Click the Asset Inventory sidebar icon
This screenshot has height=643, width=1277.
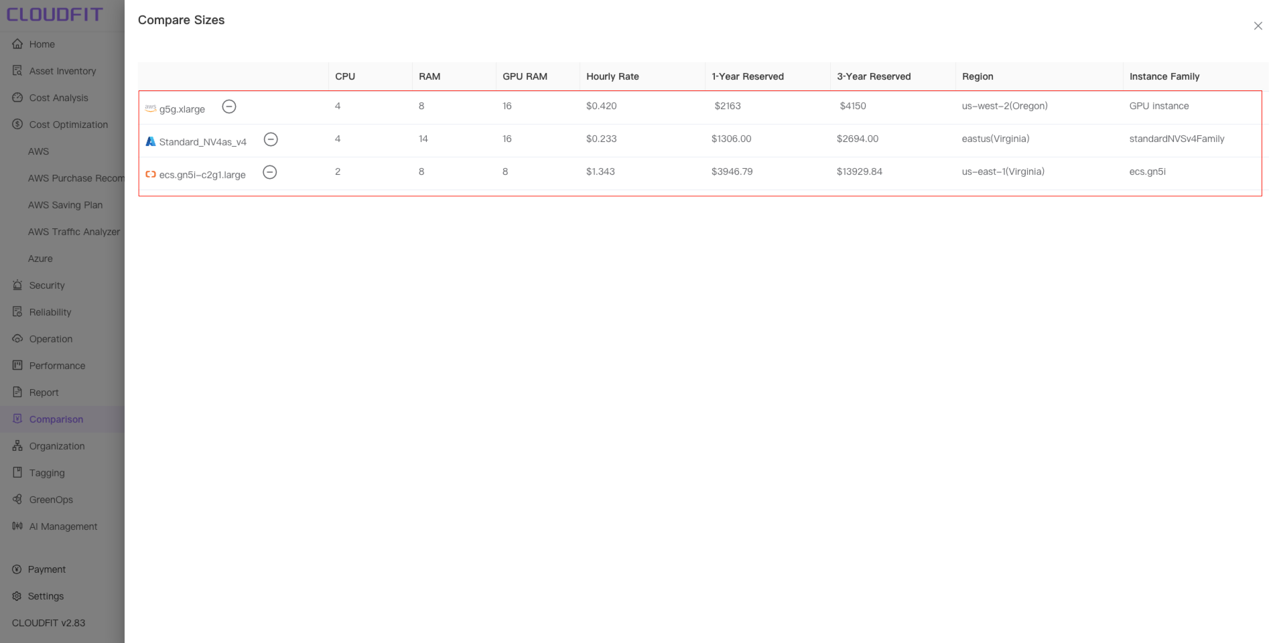[x=17, y=70]
